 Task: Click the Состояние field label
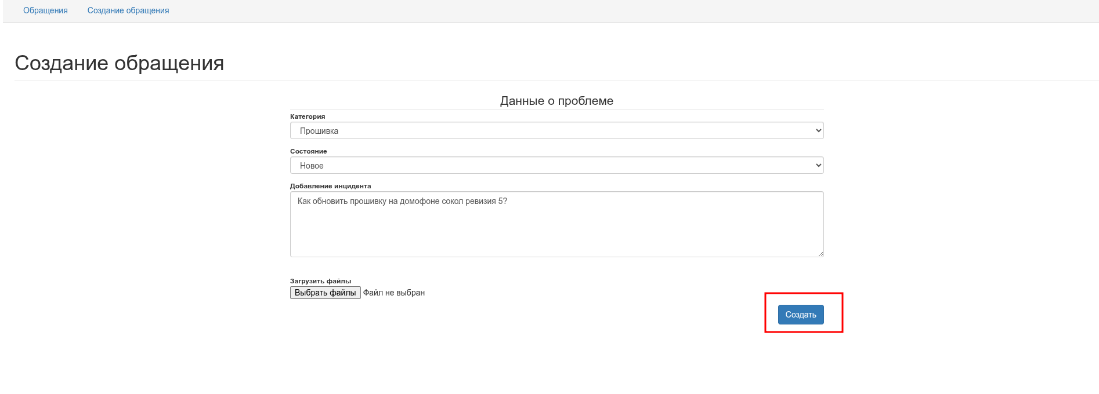pyautogui.click(x=308, y=151)
